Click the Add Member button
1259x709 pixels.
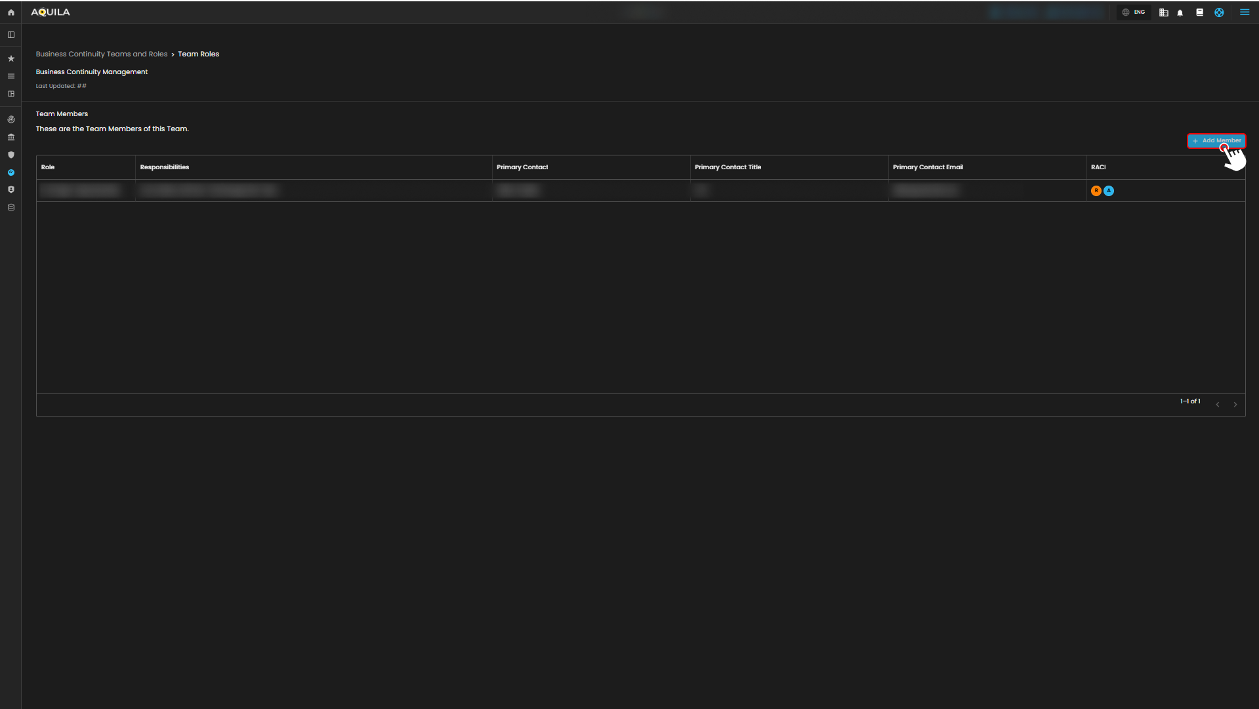pyautogui.click(x=1216, y=140)
